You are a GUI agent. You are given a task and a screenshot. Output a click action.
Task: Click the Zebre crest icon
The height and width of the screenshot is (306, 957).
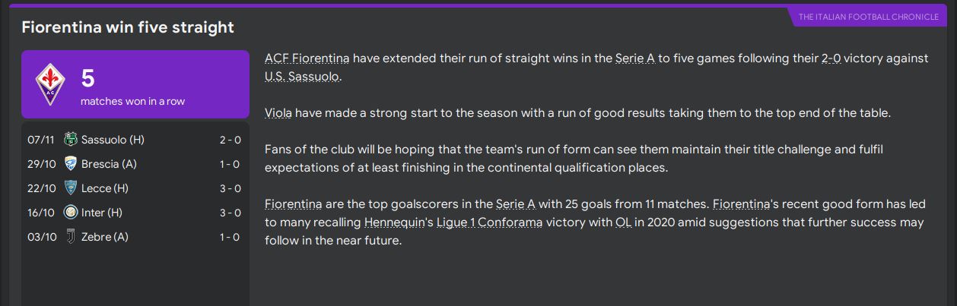click(71, 237)
